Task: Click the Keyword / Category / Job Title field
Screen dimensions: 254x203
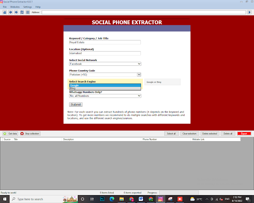Action: tap(105, 42)
